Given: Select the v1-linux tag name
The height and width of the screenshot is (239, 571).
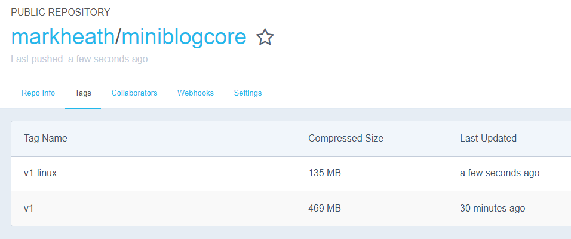Looking at the screenshot, I should click(x=40, y=173).
